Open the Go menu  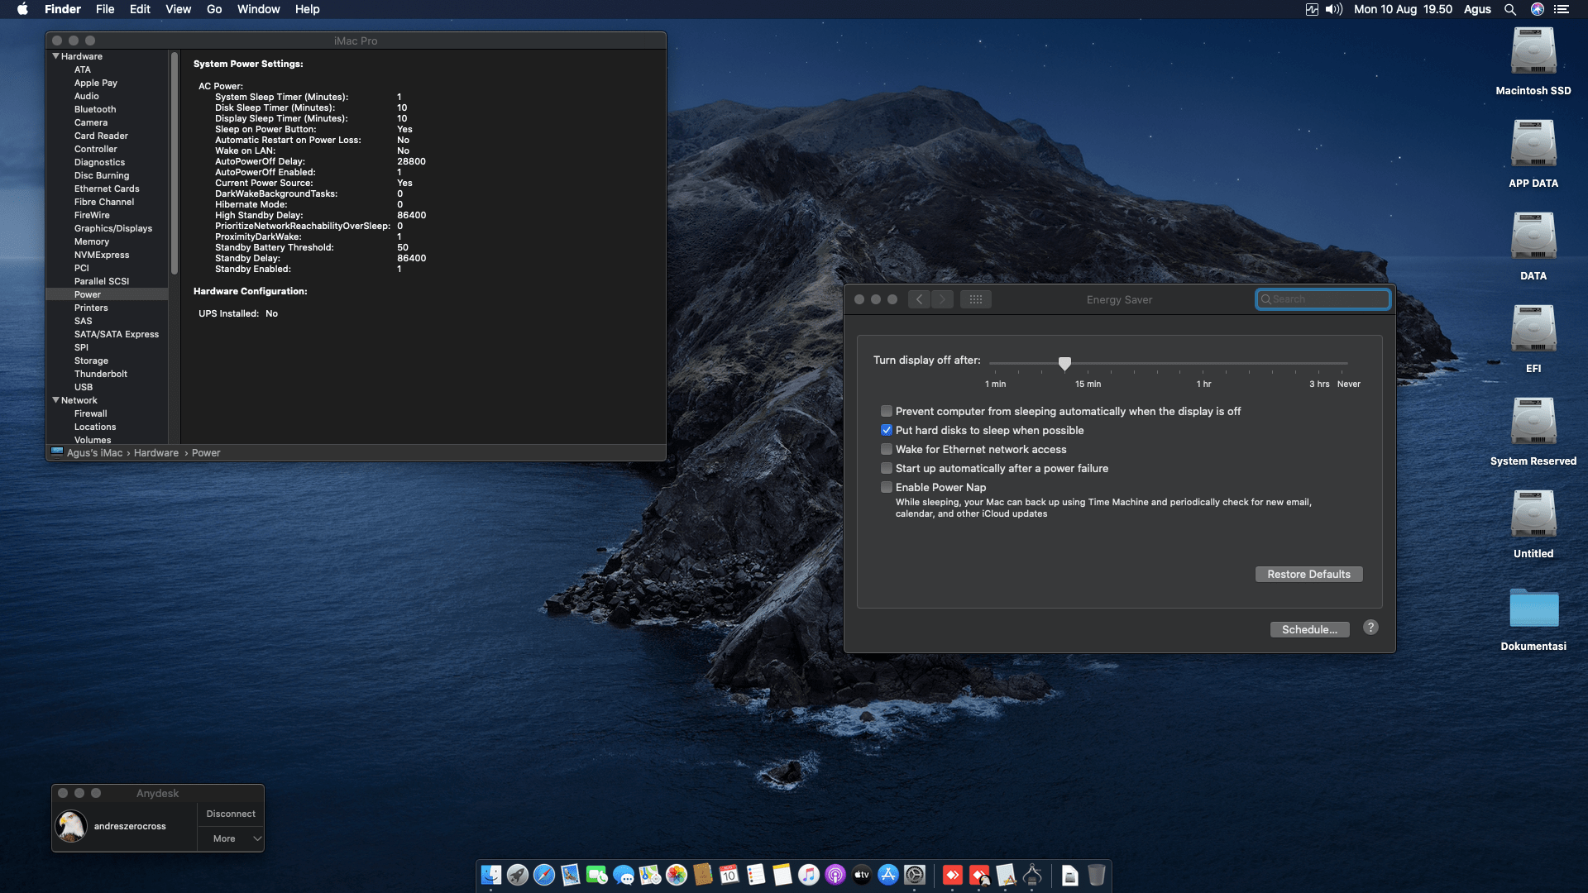point(213,9)
